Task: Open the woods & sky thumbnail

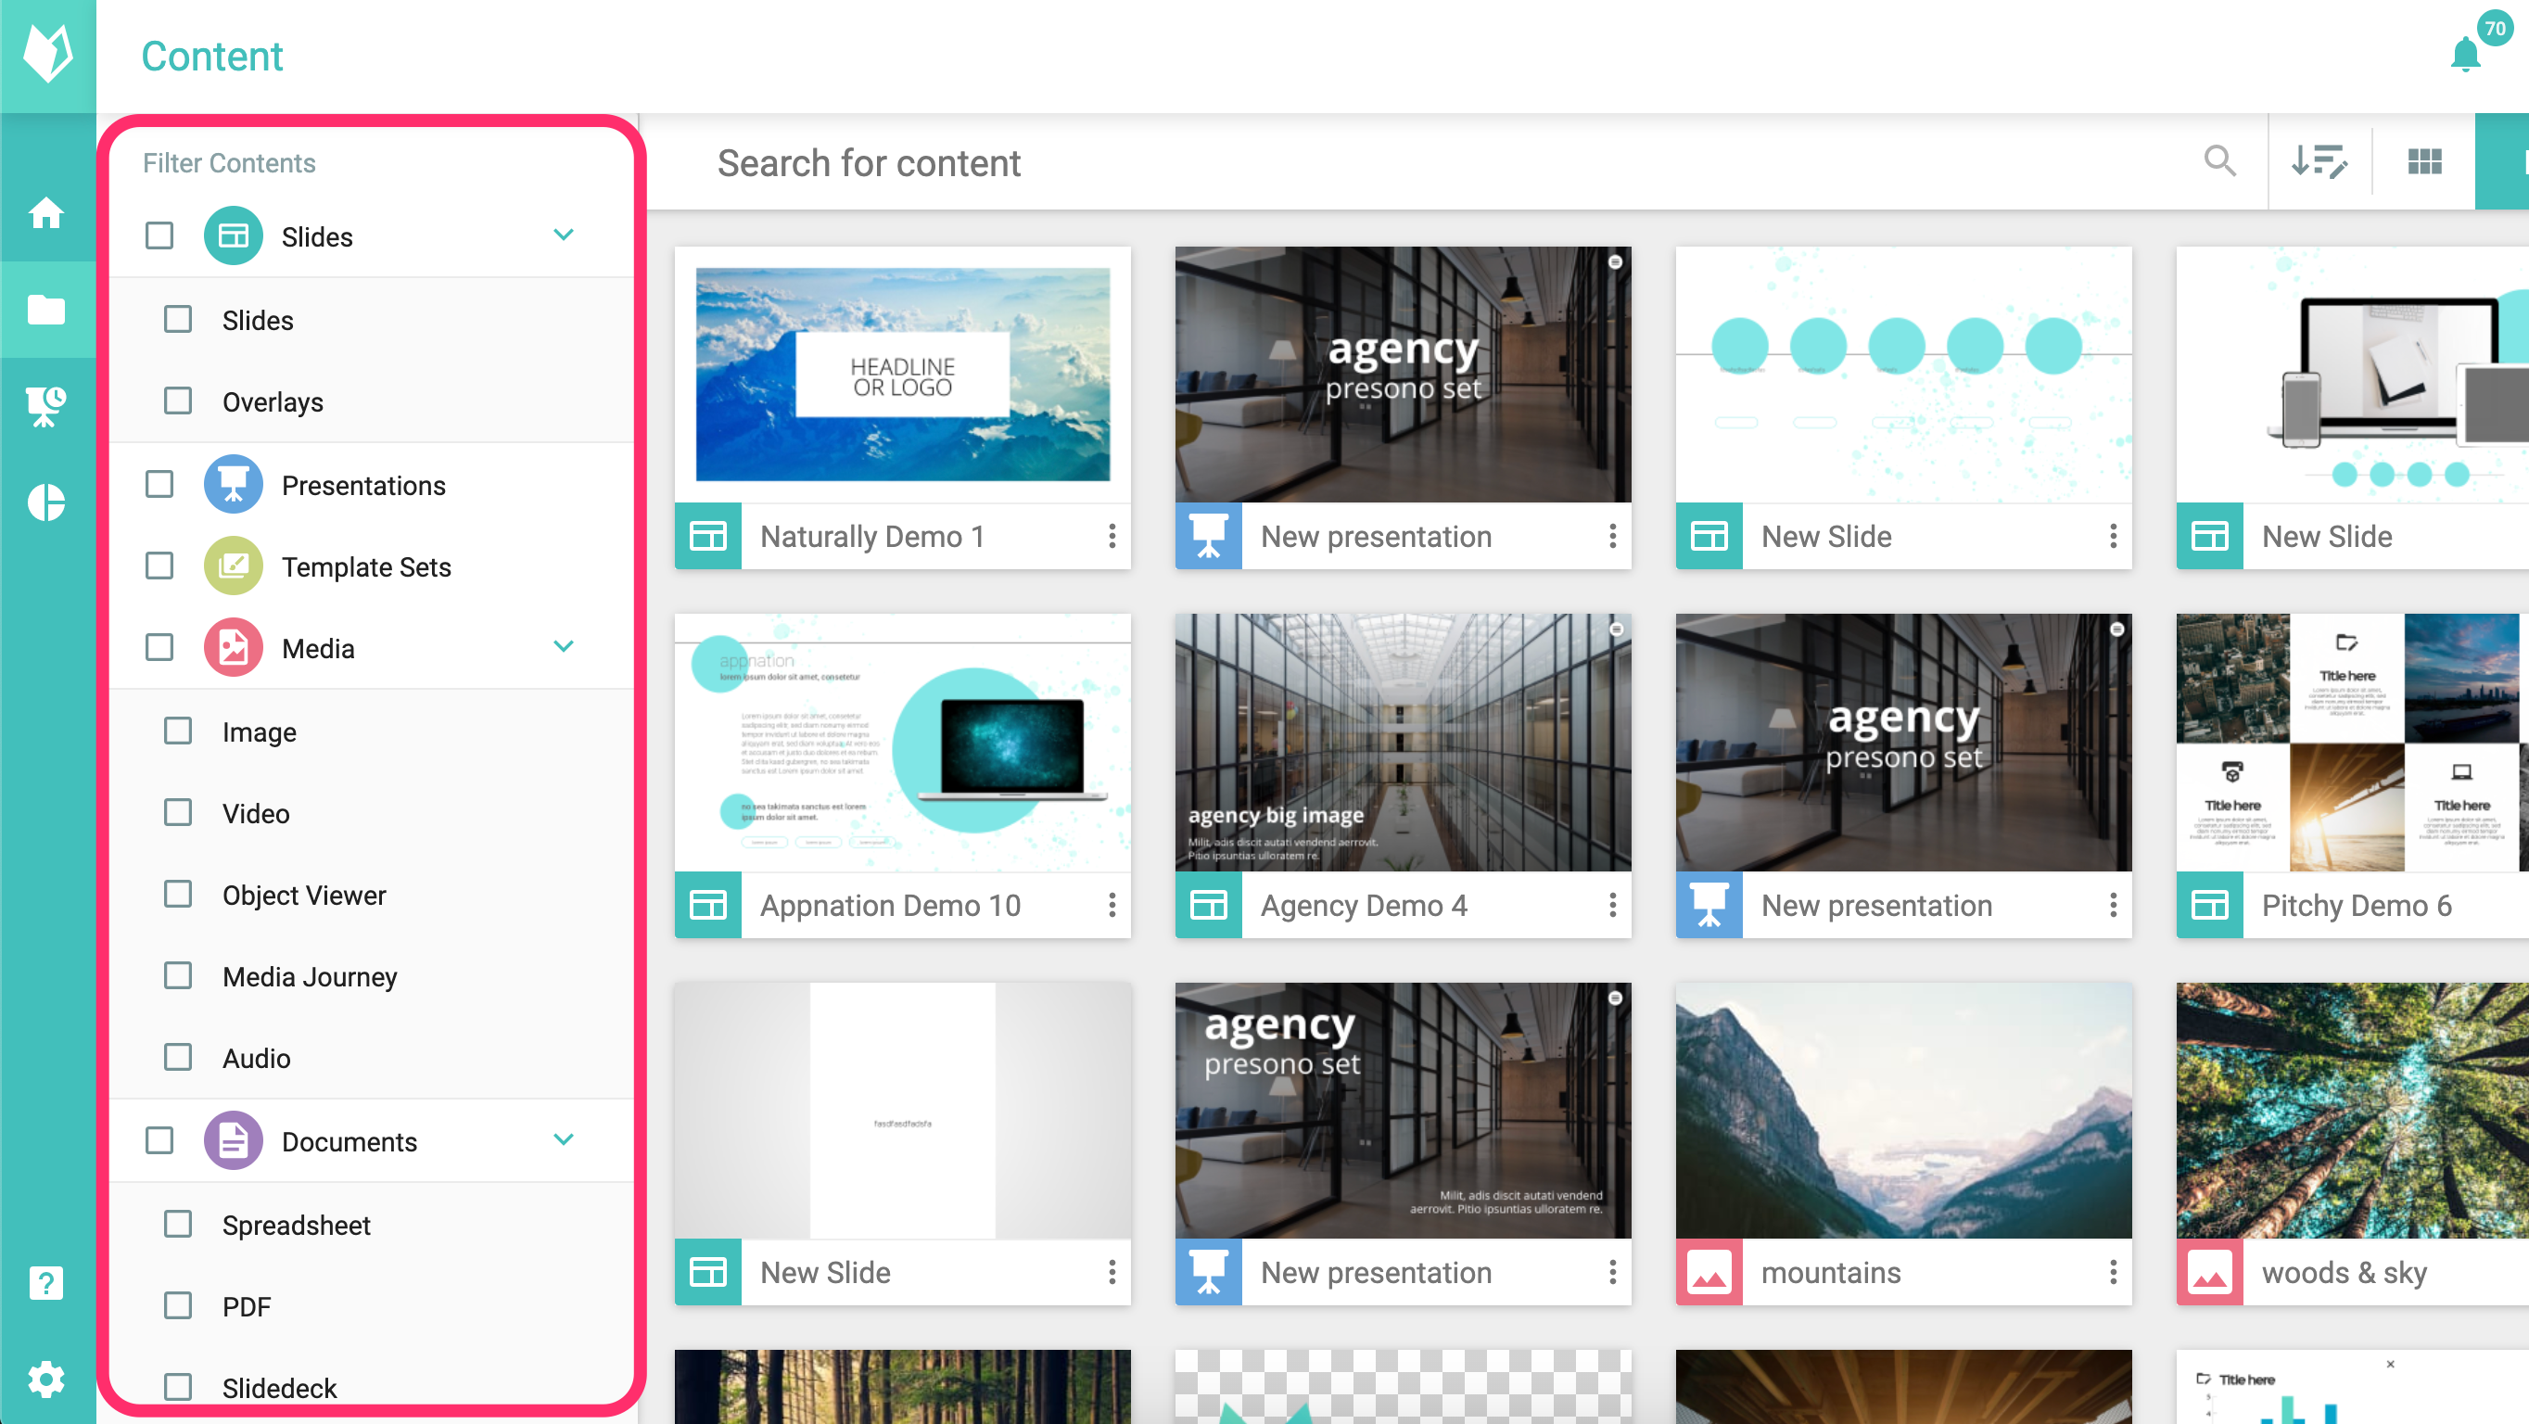Action: pyautogui.click(x=2352, y=1111)
